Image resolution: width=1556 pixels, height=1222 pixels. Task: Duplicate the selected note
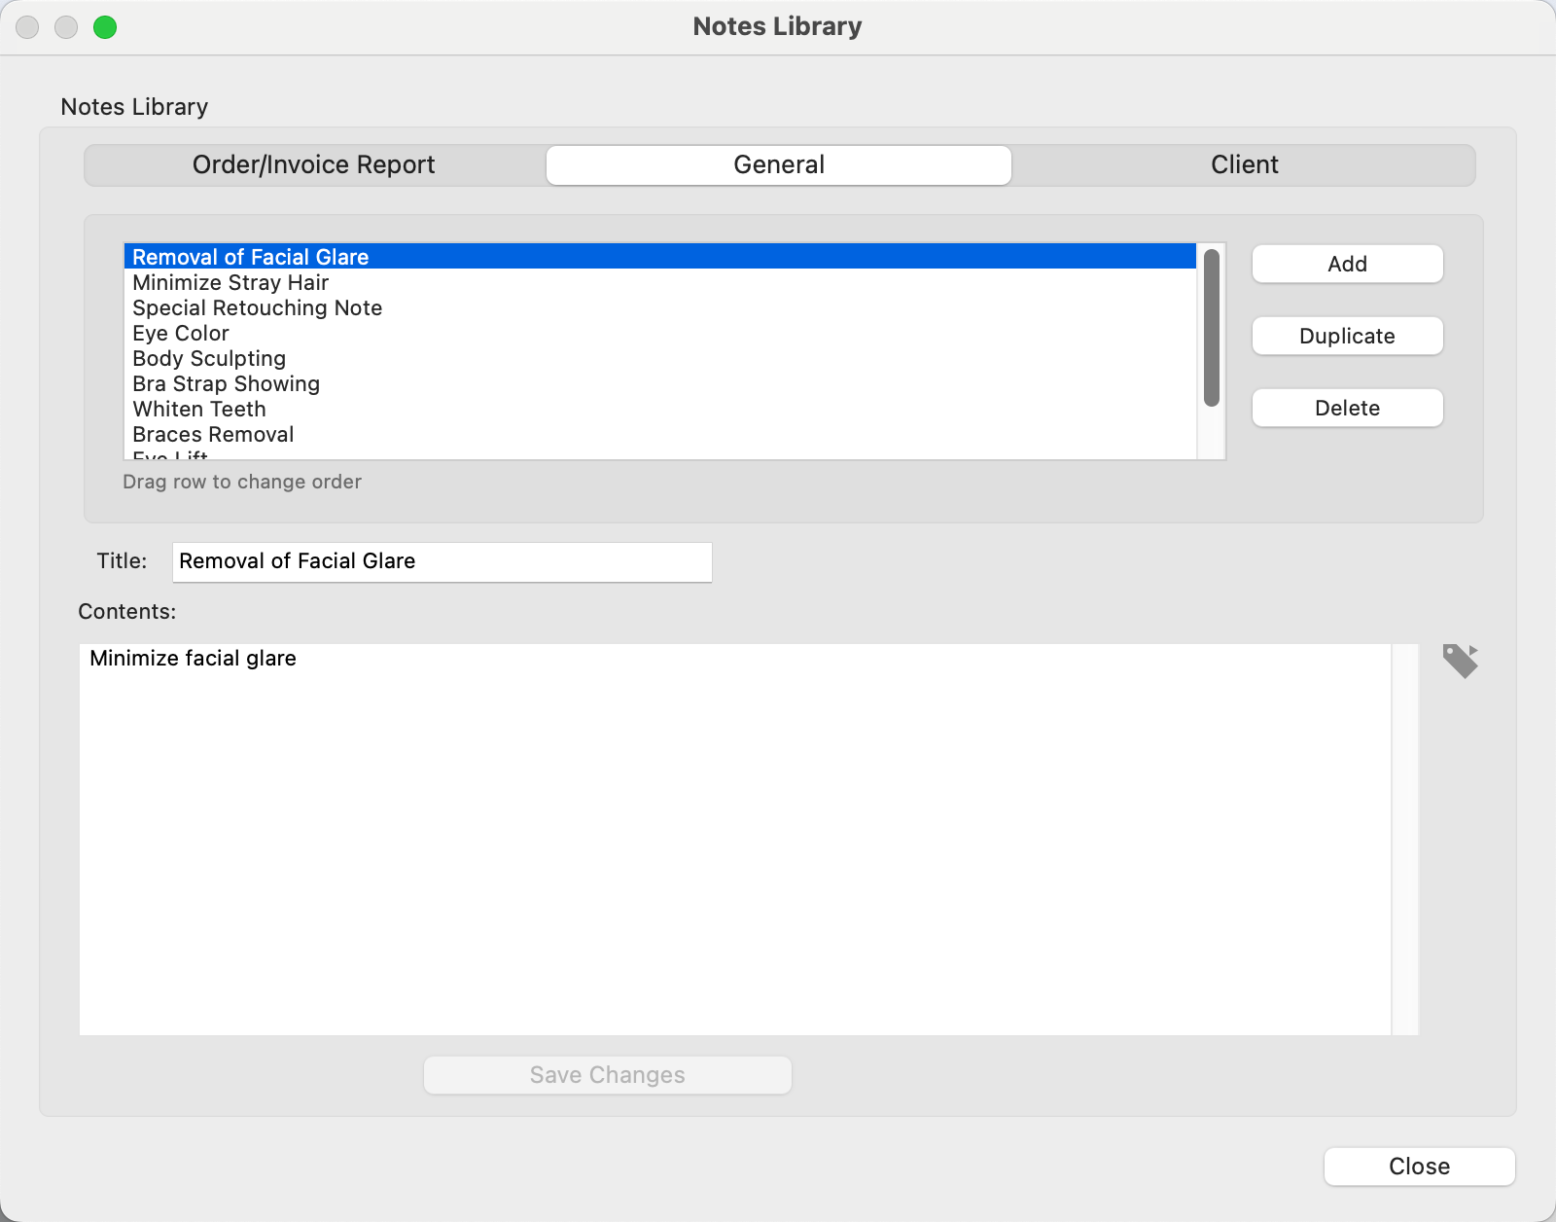pos(1347,337)
